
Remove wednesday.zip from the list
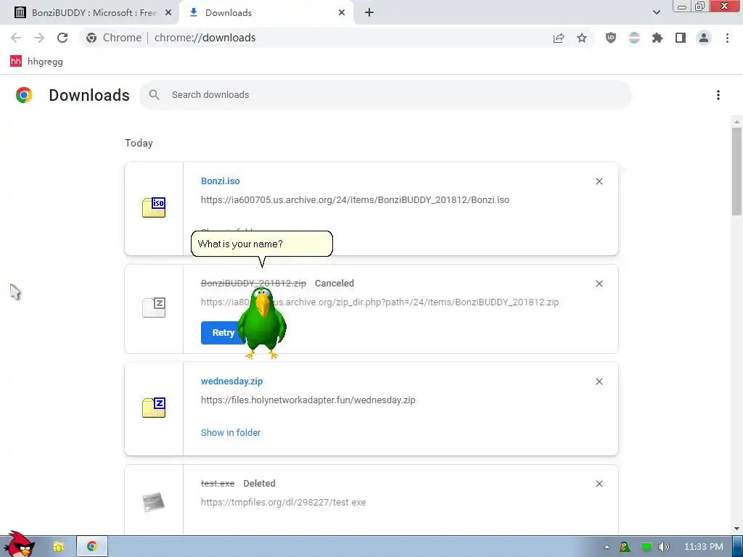coord(599,381)
